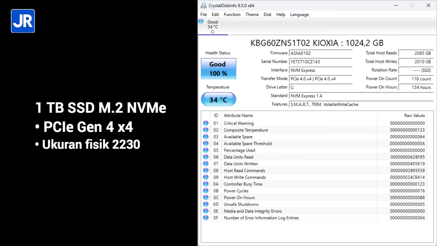
Task: Click the status orb for Data Units Written
Action: point(206,164)
